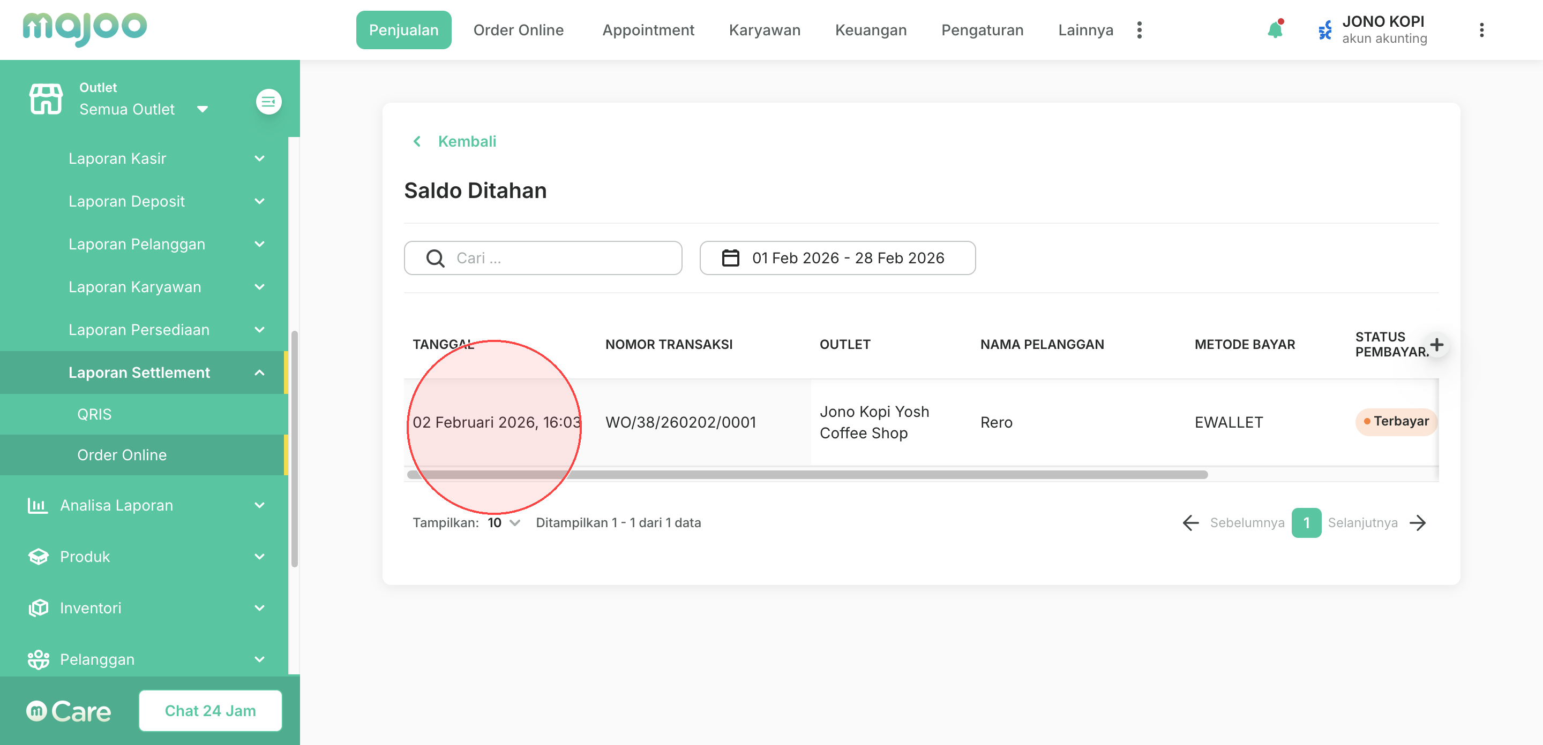The image size is (1543, 745).
Task: Open the Keuangan tab
Action: pos(870,30)
